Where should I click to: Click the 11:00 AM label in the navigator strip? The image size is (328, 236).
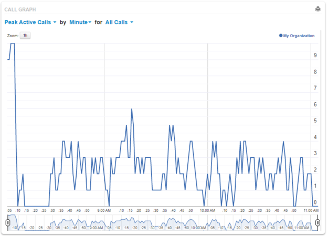302,228
